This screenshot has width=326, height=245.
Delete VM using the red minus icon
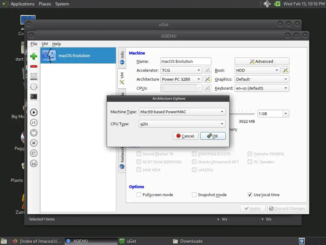[x=34, y=66]
